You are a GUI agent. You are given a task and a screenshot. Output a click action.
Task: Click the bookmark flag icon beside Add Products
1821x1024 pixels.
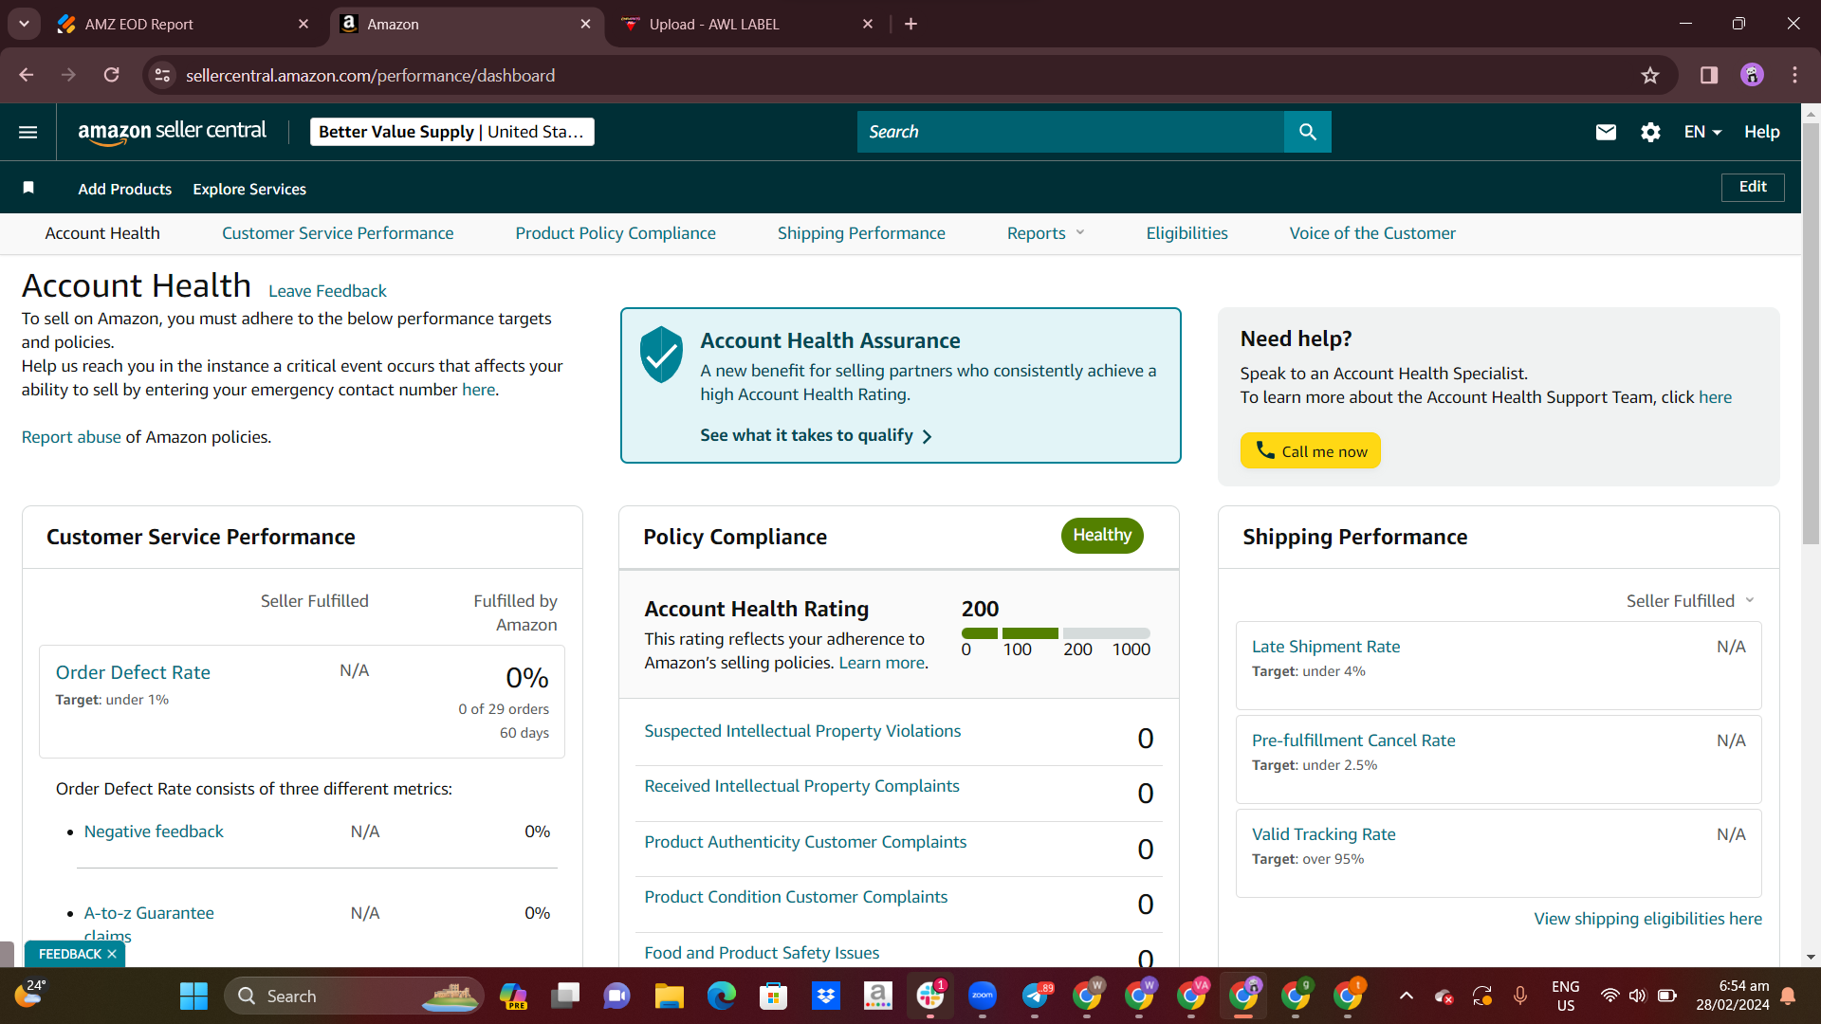[28, 188]
